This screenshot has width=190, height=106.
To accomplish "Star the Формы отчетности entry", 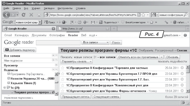I will tap(62, 91).
